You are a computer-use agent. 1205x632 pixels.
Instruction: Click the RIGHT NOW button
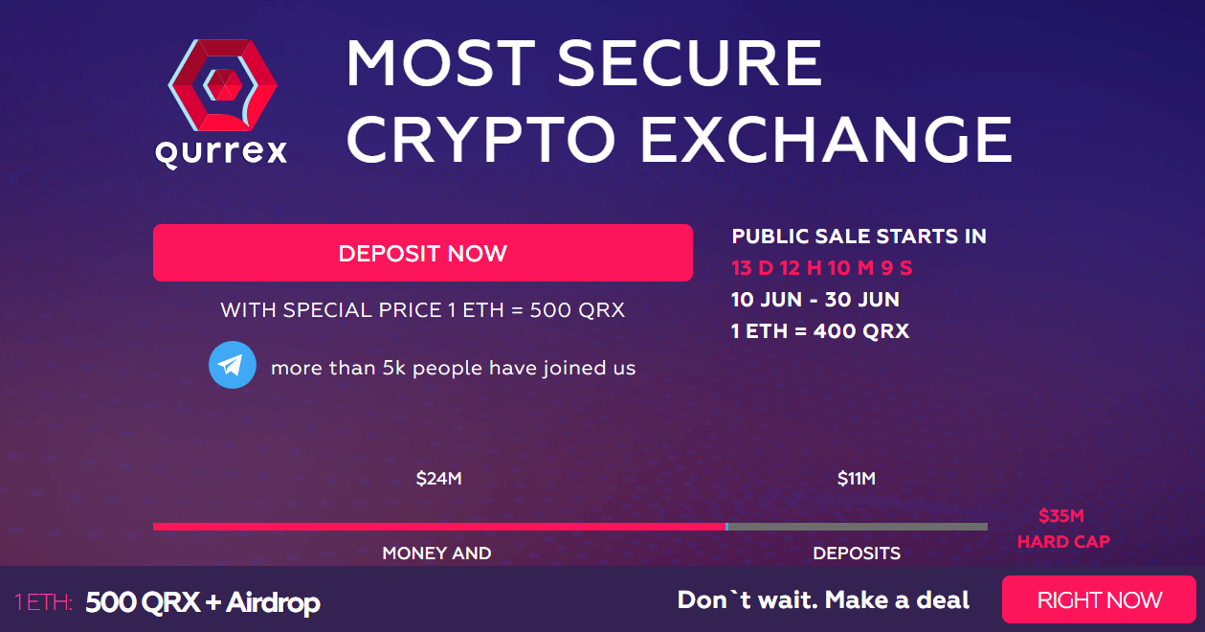1099,600
